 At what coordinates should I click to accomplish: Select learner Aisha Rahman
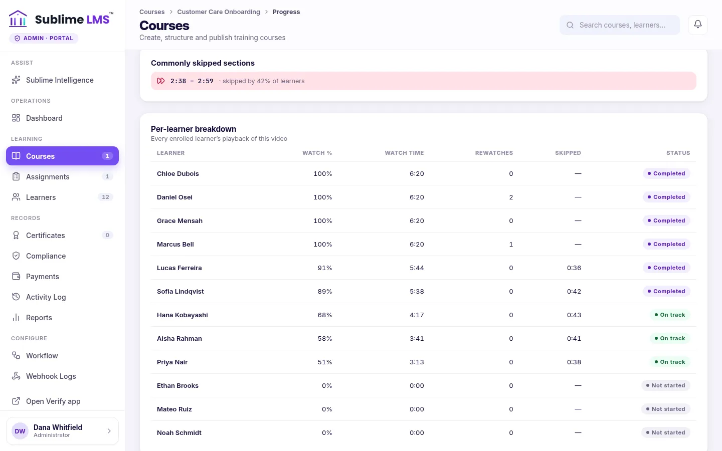pos(179,339)
